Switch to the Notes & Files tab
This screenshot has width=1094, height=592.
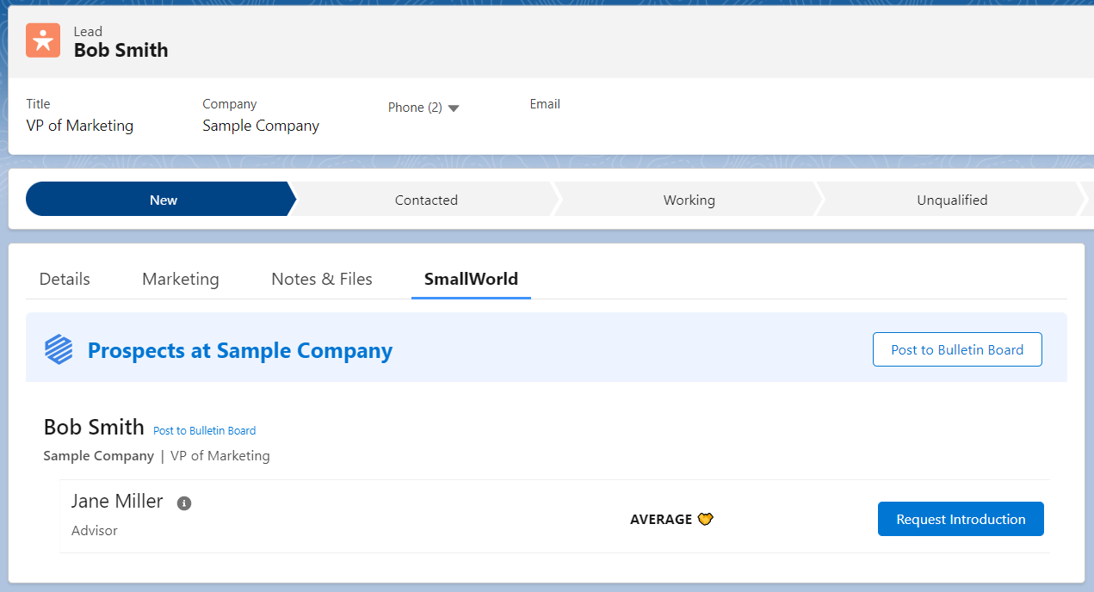coord(321,279)
